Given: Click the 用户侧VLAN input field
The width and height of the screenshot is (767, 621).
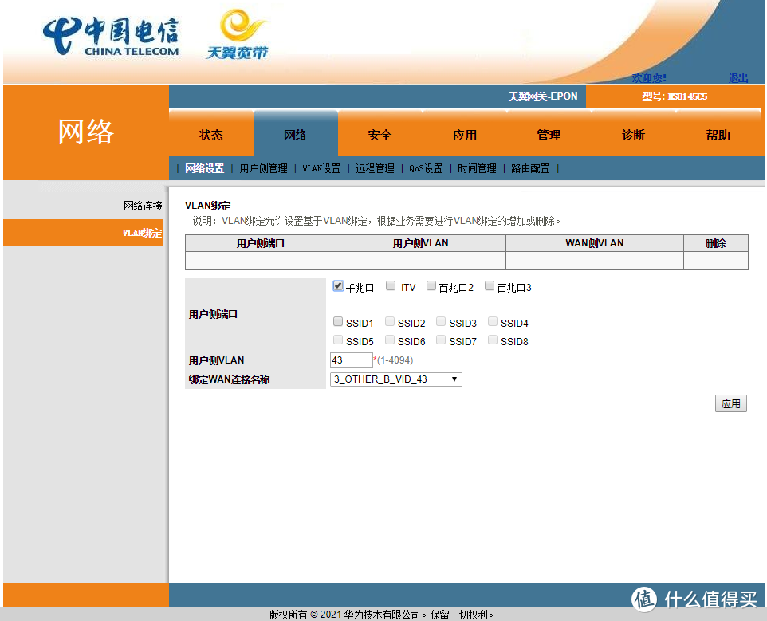Looking at the screenshot, I should [x=351, y=360].
